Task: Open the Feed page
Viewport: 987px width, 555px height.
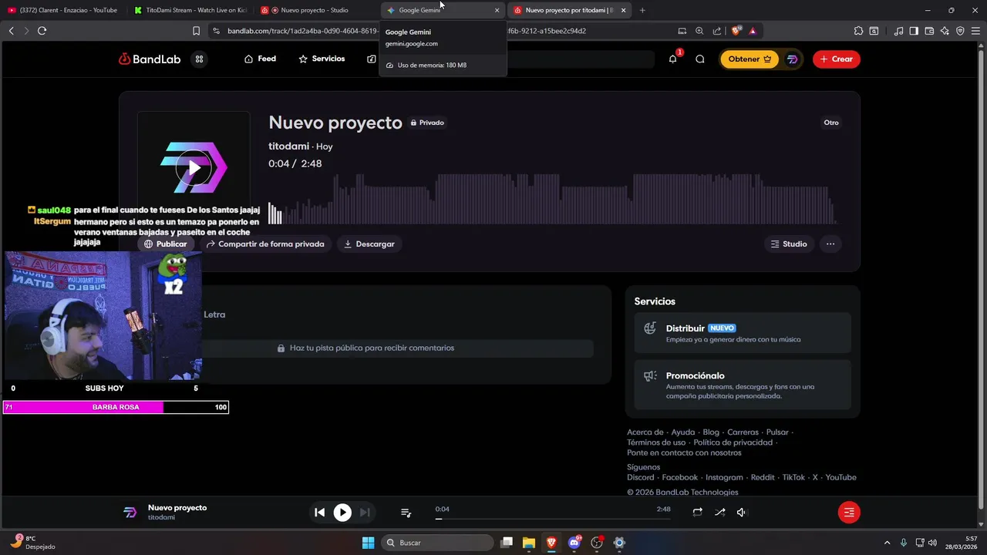Action: [260, 59]
